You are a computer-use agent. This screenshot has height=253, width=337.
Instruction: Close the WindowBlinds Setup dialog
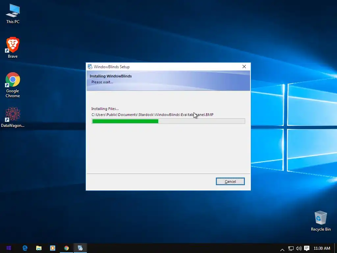(x=244, y=67)
